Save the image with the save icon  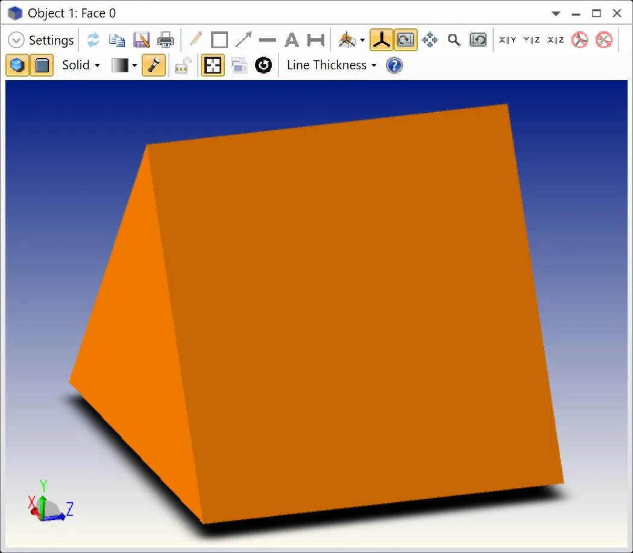[x=141, y=40]
